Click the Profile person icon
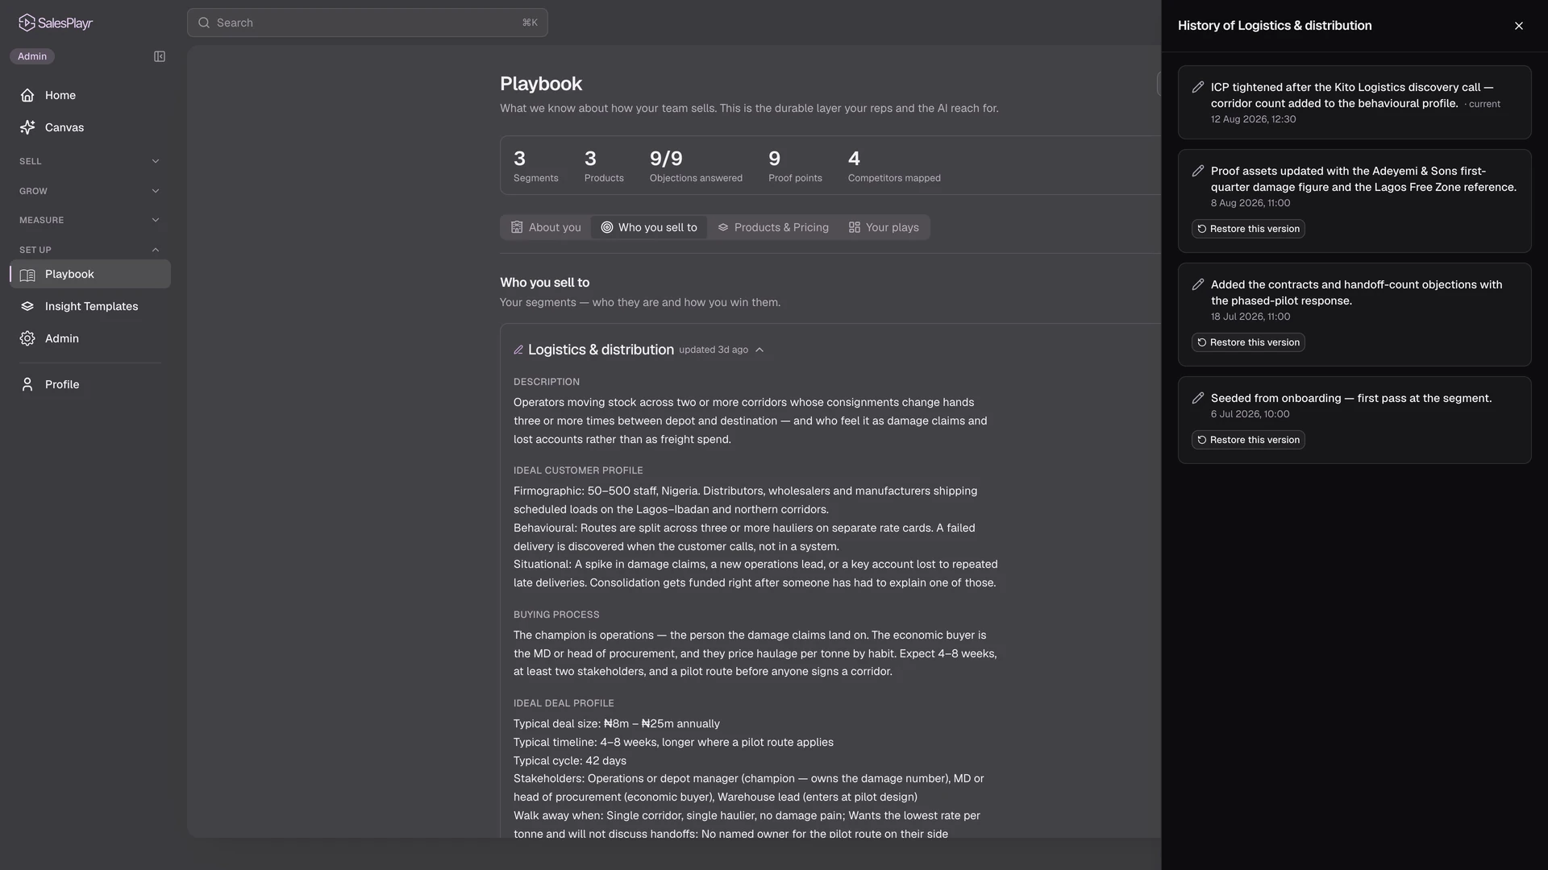Screen dimensions: 1548x870 [x=27, y=384]
